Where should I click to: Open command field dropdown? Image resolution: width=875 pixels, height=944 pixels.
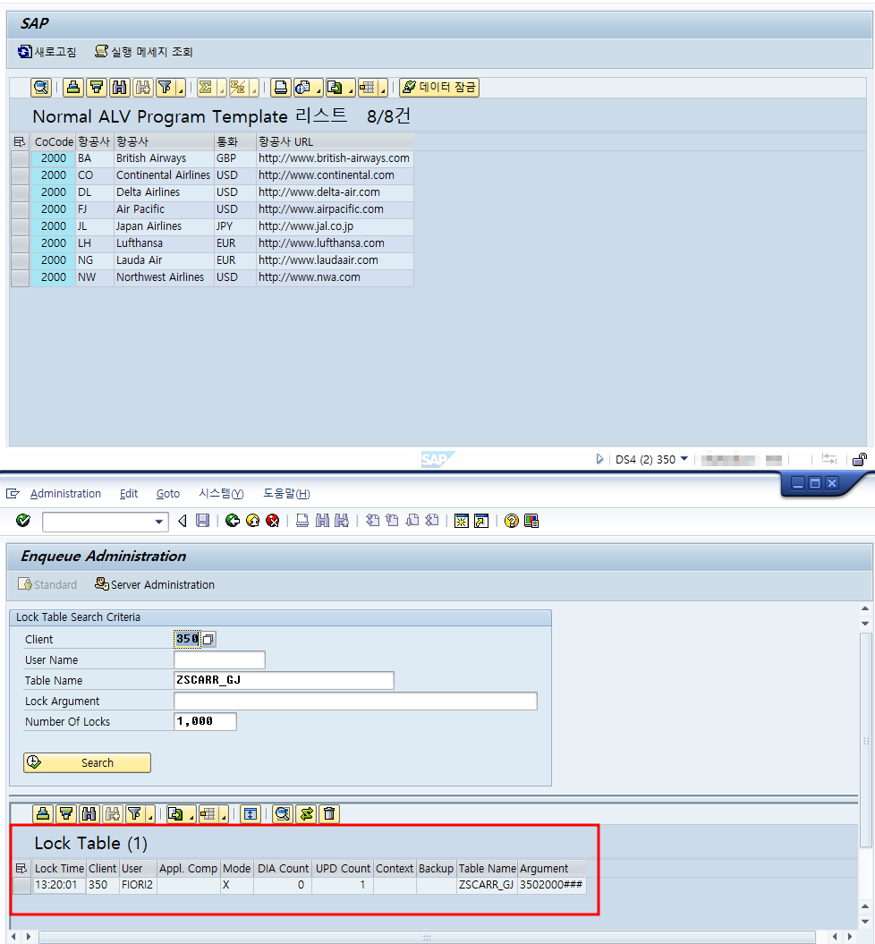click(159, 522)
